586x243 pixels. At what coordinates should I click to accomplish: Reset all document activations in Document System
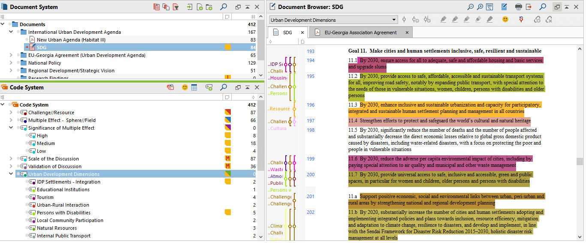pyautogui.click(x=157, y=7)
